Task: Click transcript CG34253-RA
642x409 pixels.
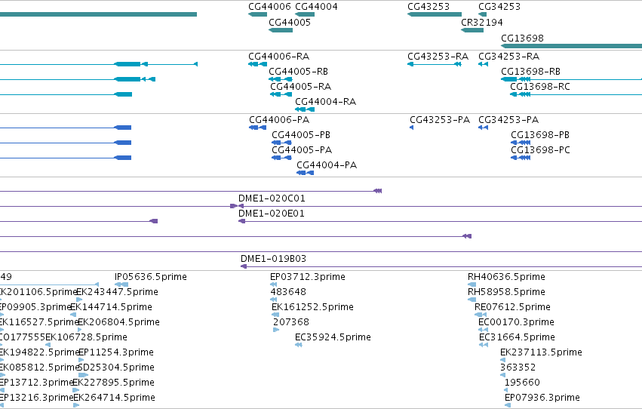Action: coord(508,56)
